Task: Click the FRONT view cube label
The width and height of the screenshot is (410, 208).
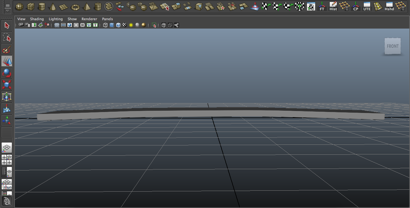Action: pos(392,46)
